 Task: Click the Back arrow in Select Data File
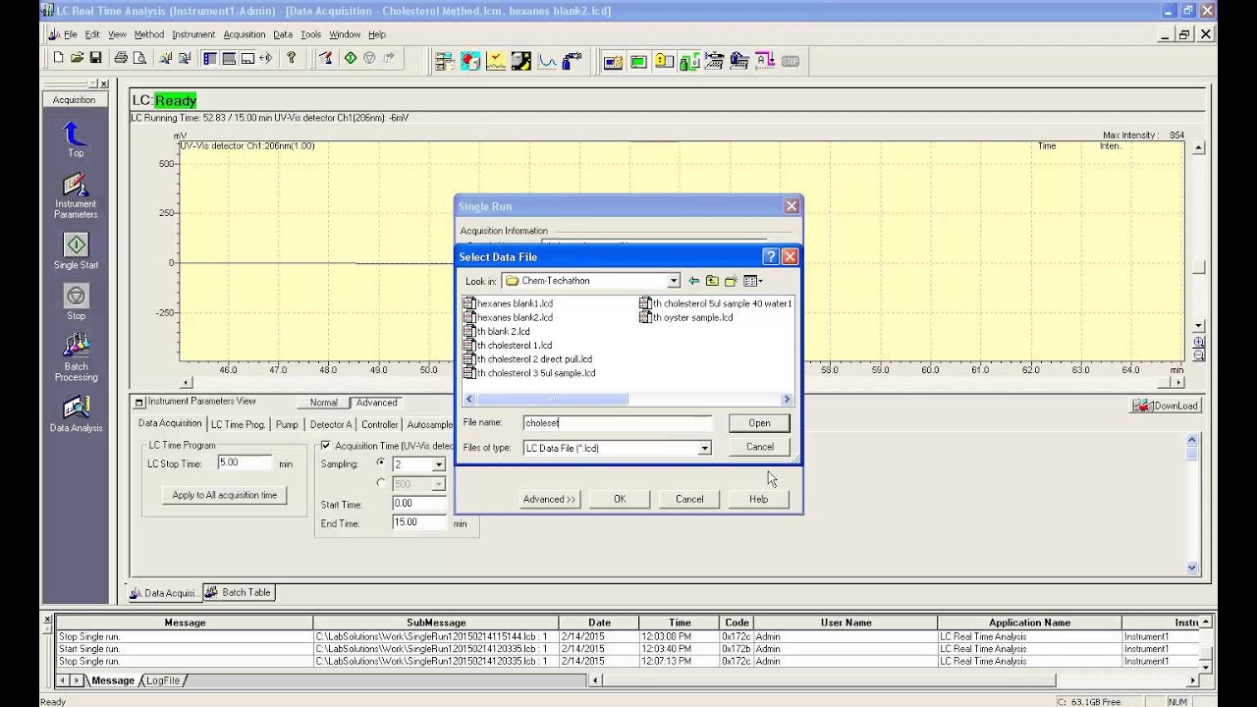pyautogui.click(x=693, y=281)
